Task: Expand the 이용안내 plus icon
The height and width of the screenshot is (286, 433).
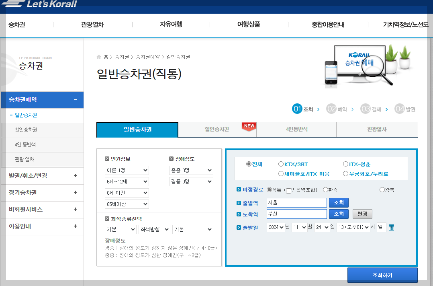Action: pos(76,226)
